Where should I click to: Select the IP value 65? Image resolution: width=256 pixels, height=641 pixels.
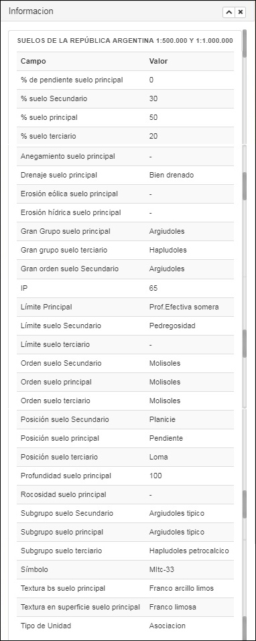tap(153, 288)
